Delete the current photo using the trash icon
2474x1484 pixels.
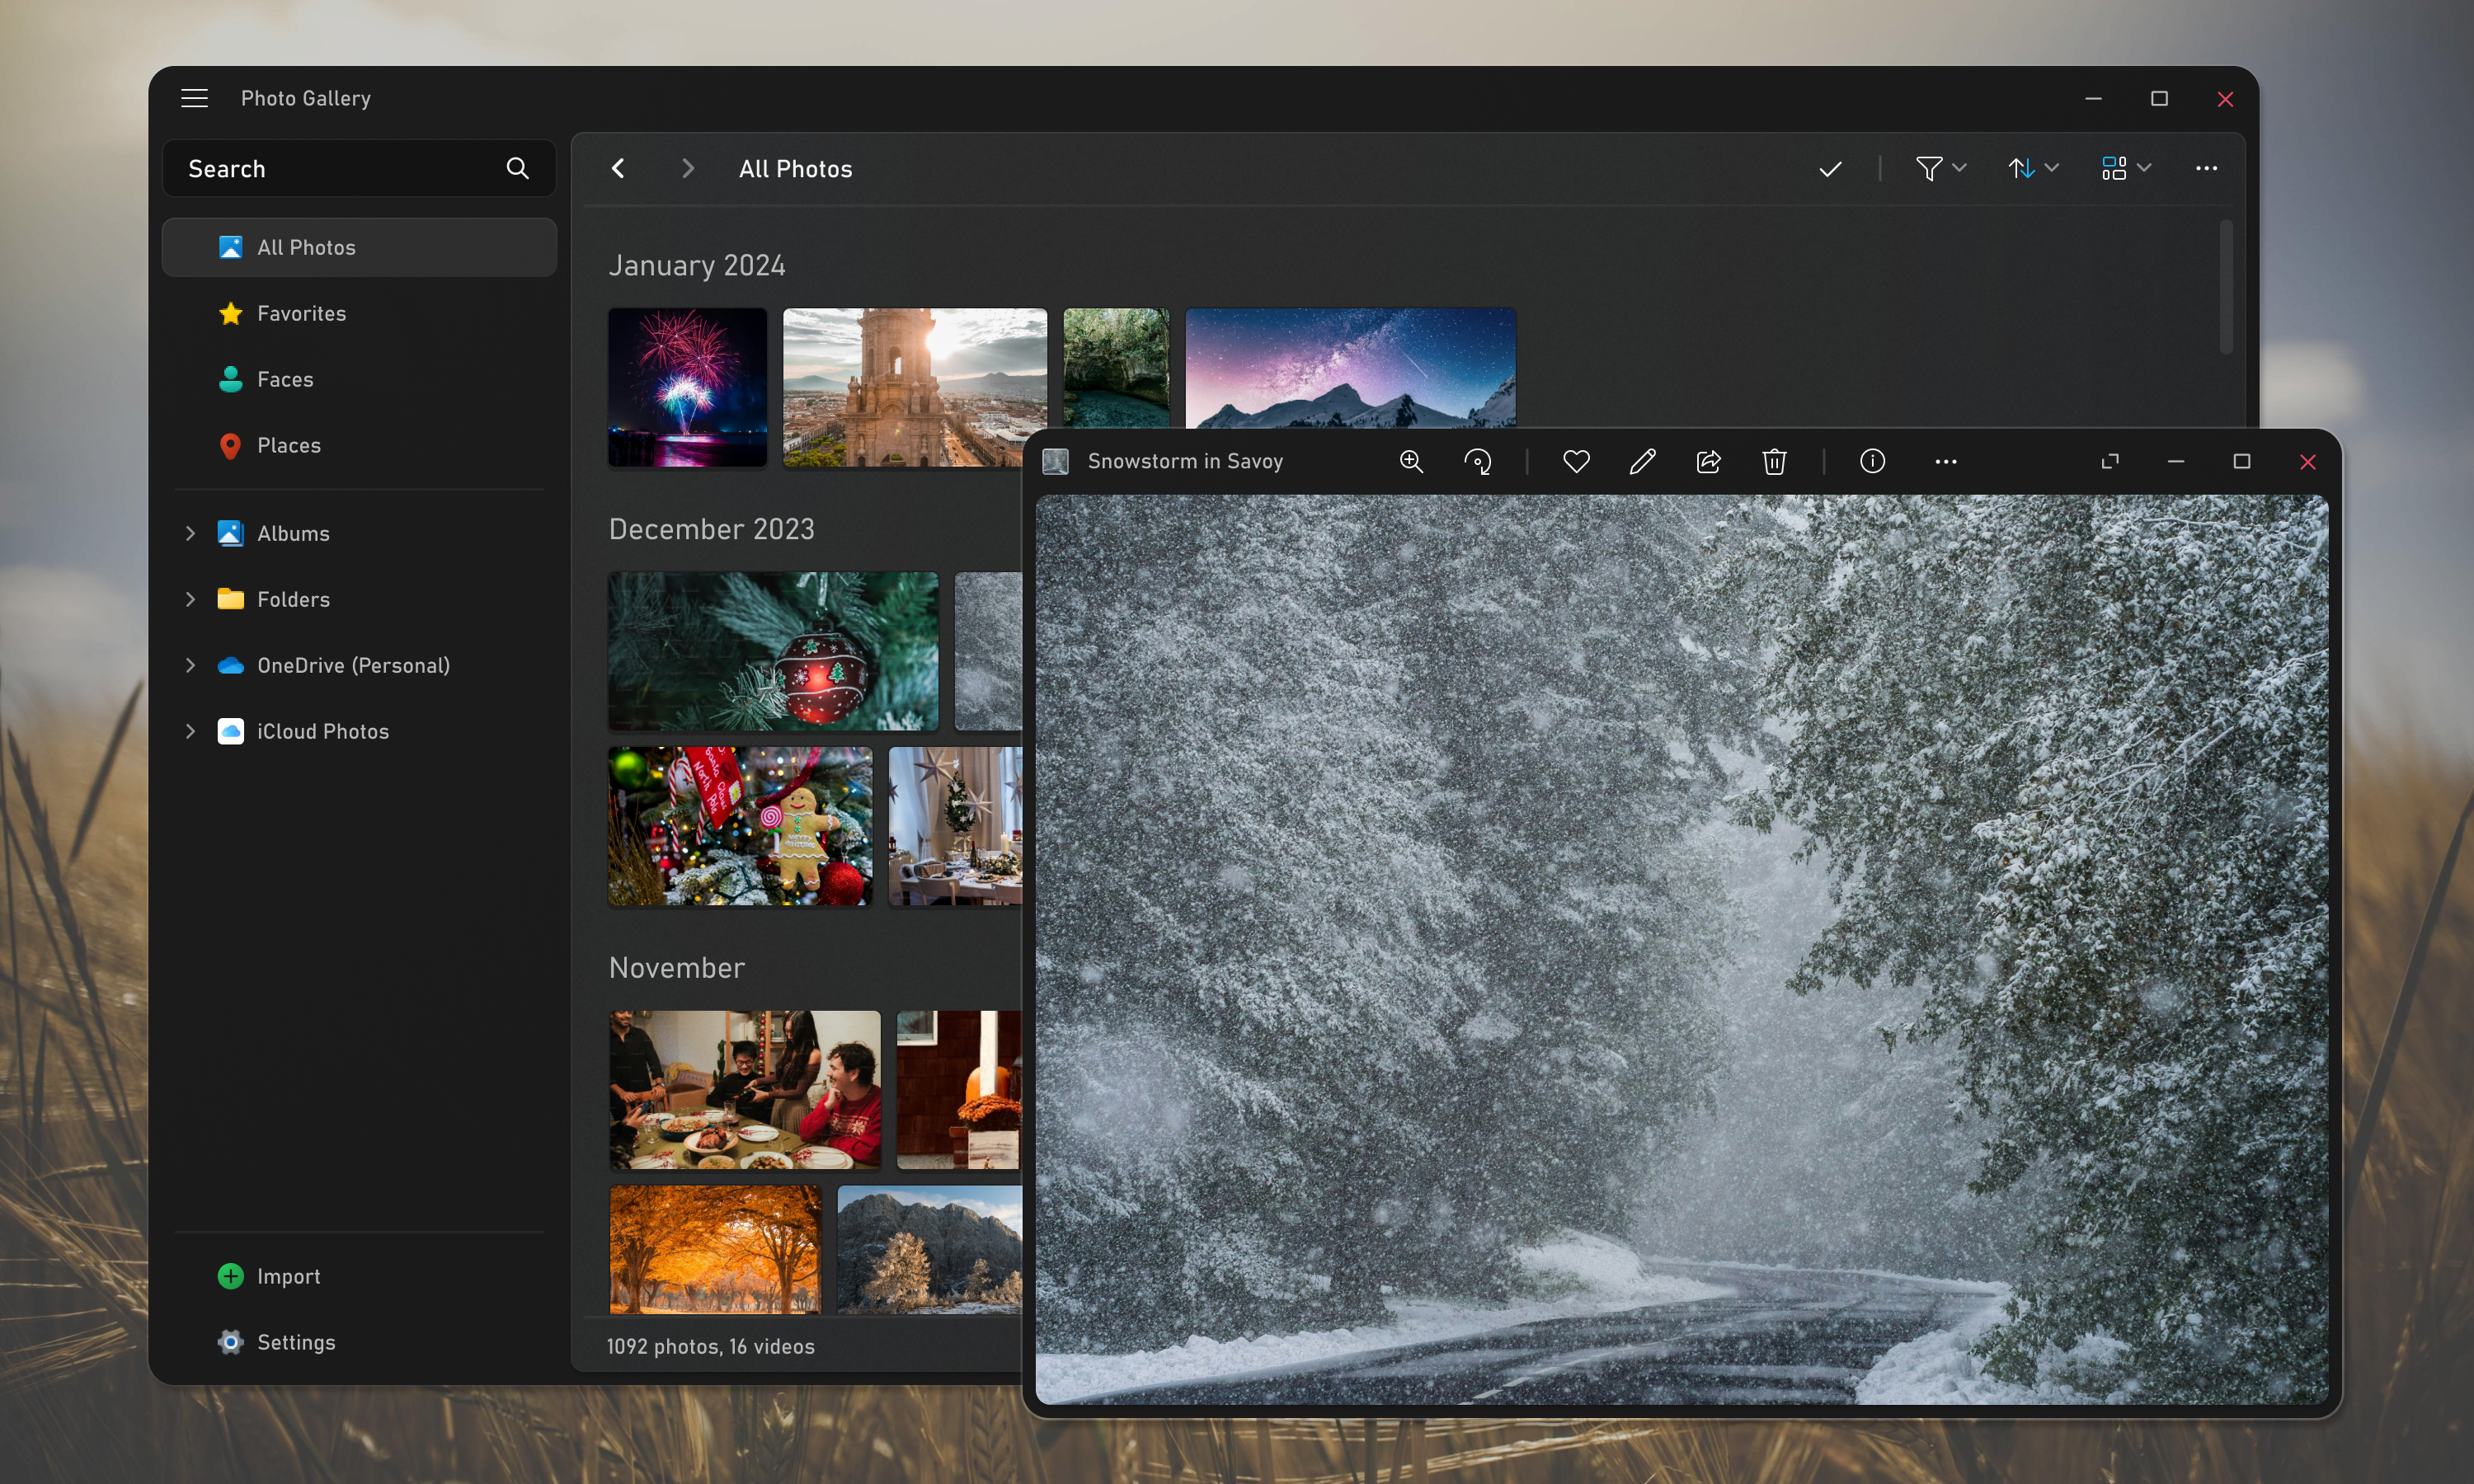pos(1775,461)
